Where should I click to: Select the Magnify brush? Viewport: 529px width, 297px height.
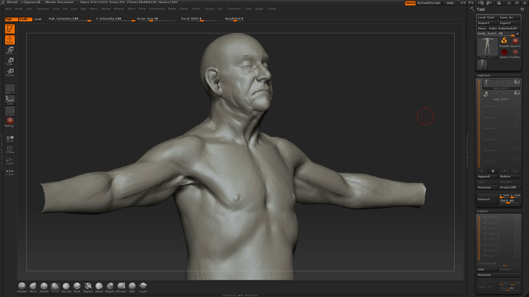tap(110, 287)
